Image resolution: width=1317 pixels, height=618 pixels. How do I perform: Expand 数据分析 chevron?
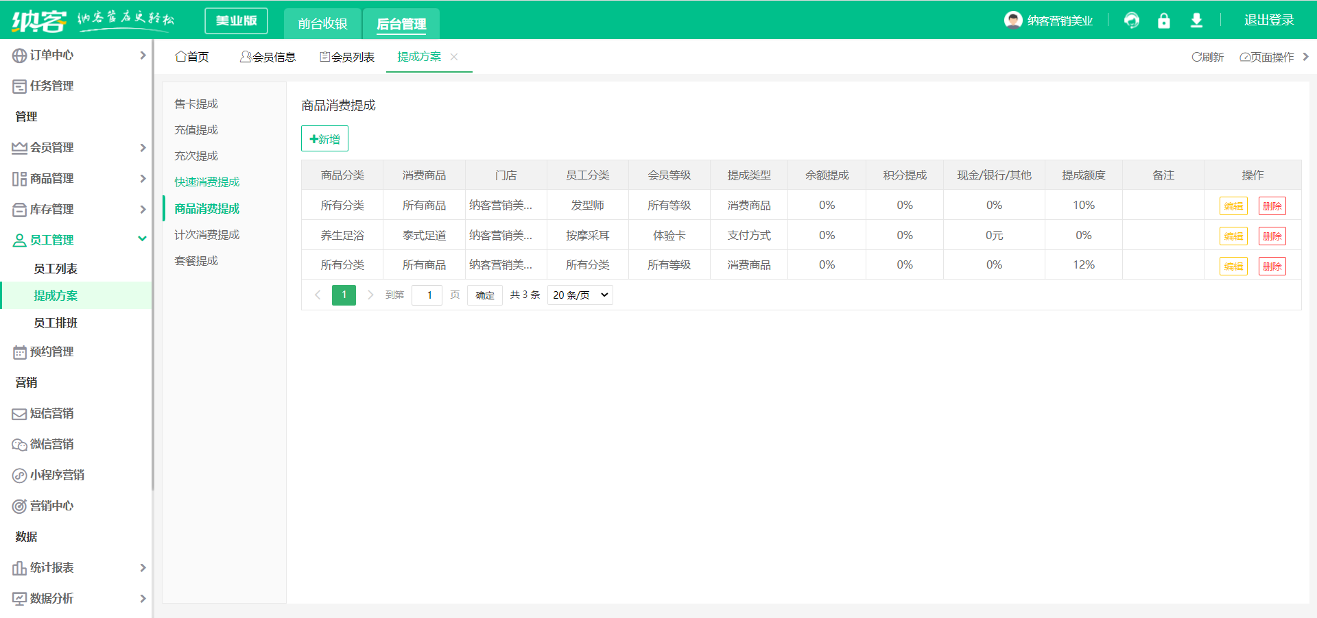tap(143, 598)
